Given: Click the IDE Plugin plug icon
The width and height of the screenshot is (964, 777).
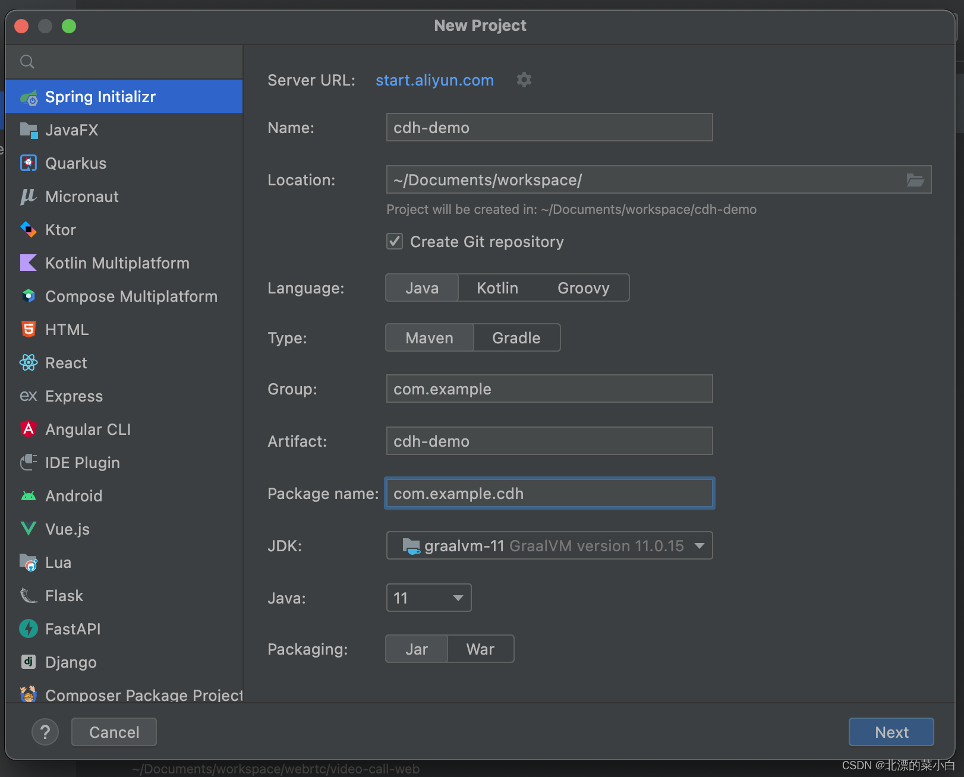Looking at the screenshot, I should tap(29, 462).
